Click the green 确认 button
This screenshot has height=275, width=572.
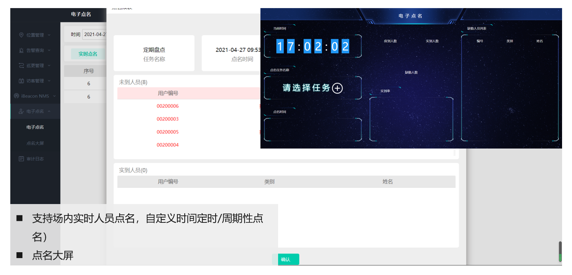click(x=285, y=259)
